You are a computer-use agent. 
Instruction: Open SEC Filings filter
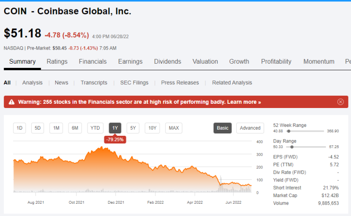134,83
